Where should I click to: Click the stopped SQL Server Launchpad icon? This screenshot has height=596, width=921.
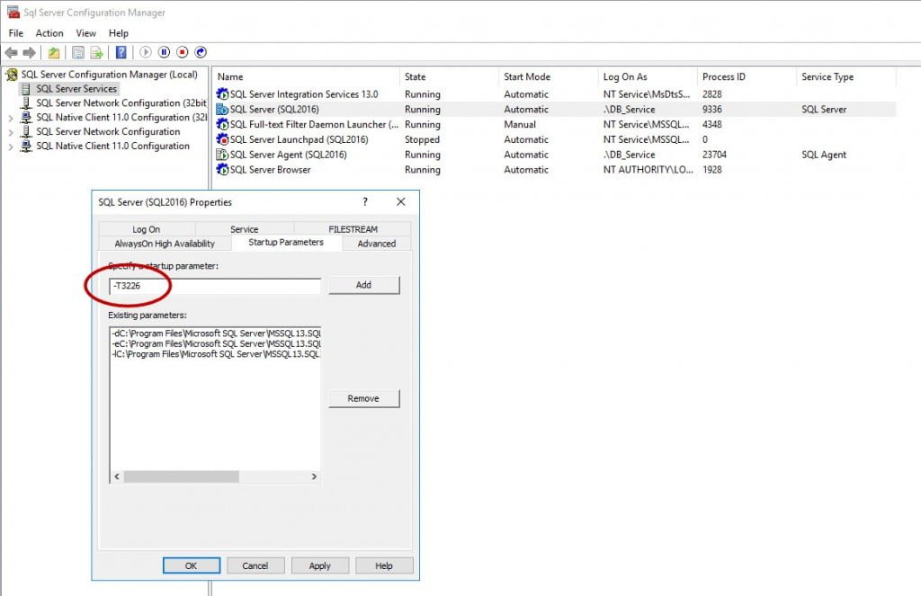pyautogui.click(x=222, y=139)
